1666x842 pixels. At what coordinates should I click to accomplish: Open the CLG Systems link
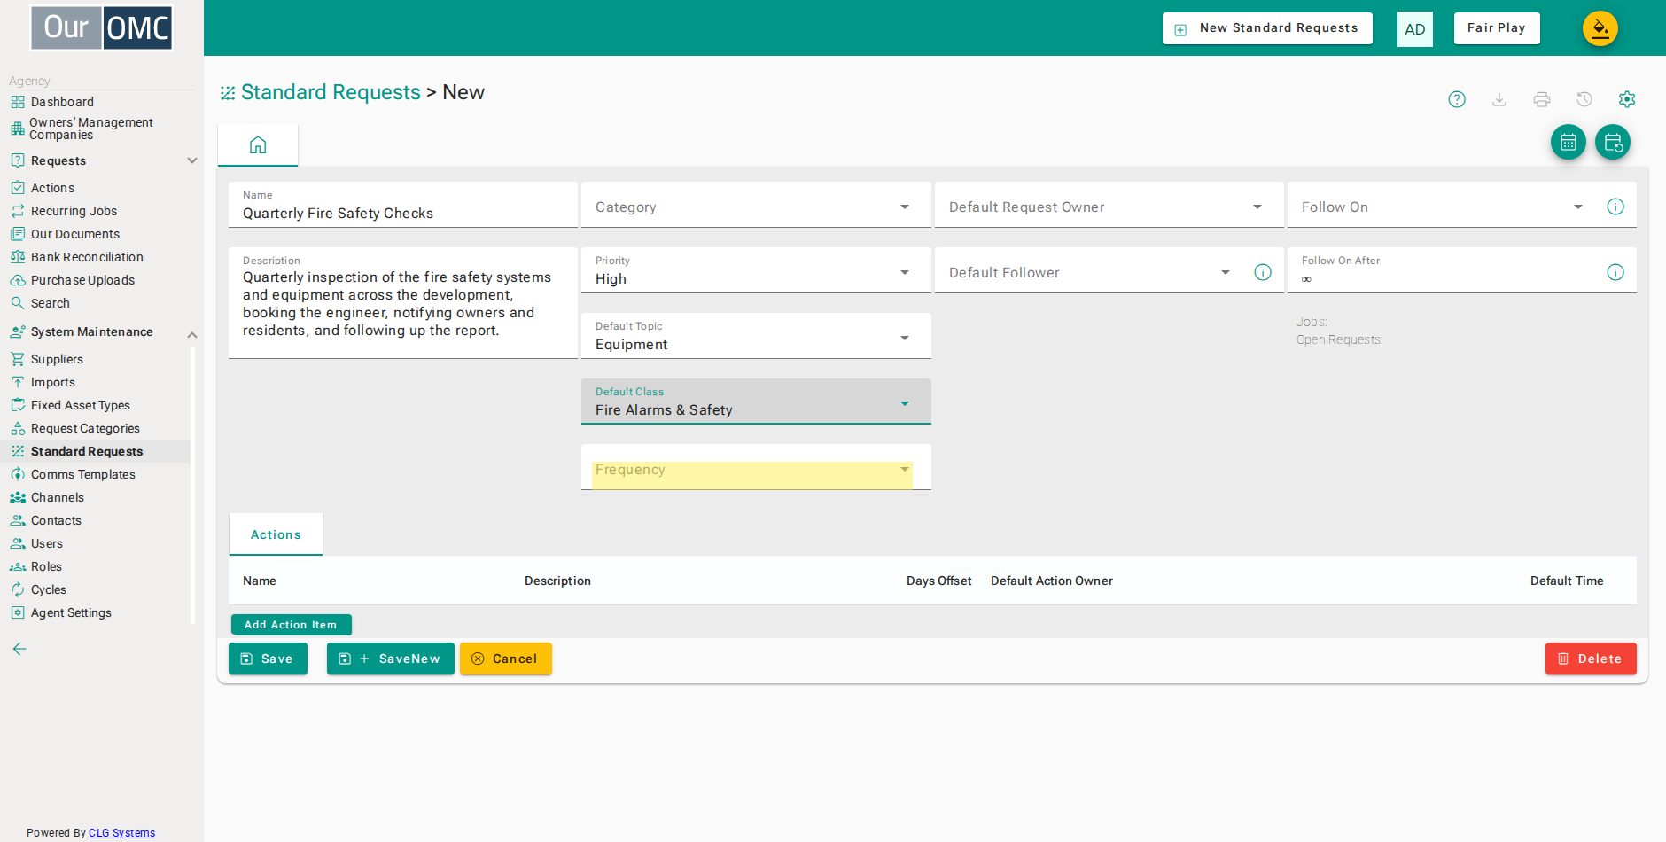122,833
